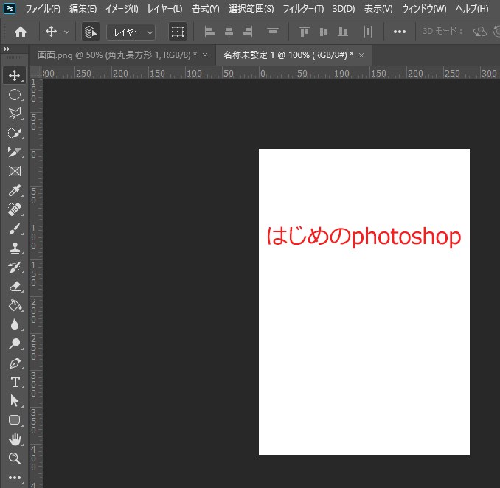Close the 名称未設定 1 document tab
The height and width of the screenshot is (488, 500).
click(x=361, y=55)
